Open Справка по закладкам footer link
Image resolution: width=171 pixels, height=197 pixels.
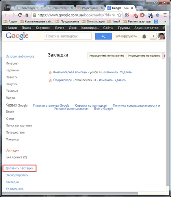(x=91, y=106)
